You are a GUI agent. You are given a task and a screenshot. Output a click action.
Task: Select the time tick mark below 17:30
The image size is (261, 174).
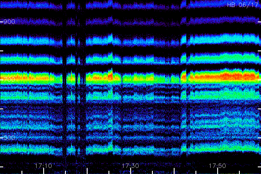131,171
